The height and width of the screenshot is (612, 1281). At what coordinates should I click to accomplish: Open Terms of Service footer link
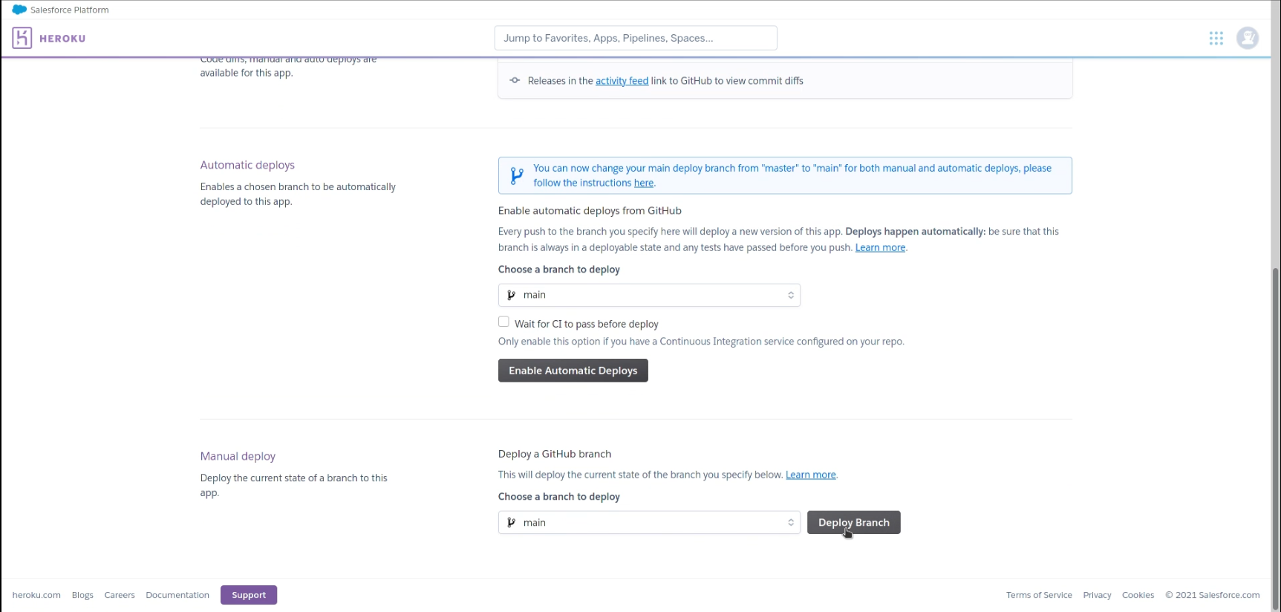click(x=1038, y=595)
